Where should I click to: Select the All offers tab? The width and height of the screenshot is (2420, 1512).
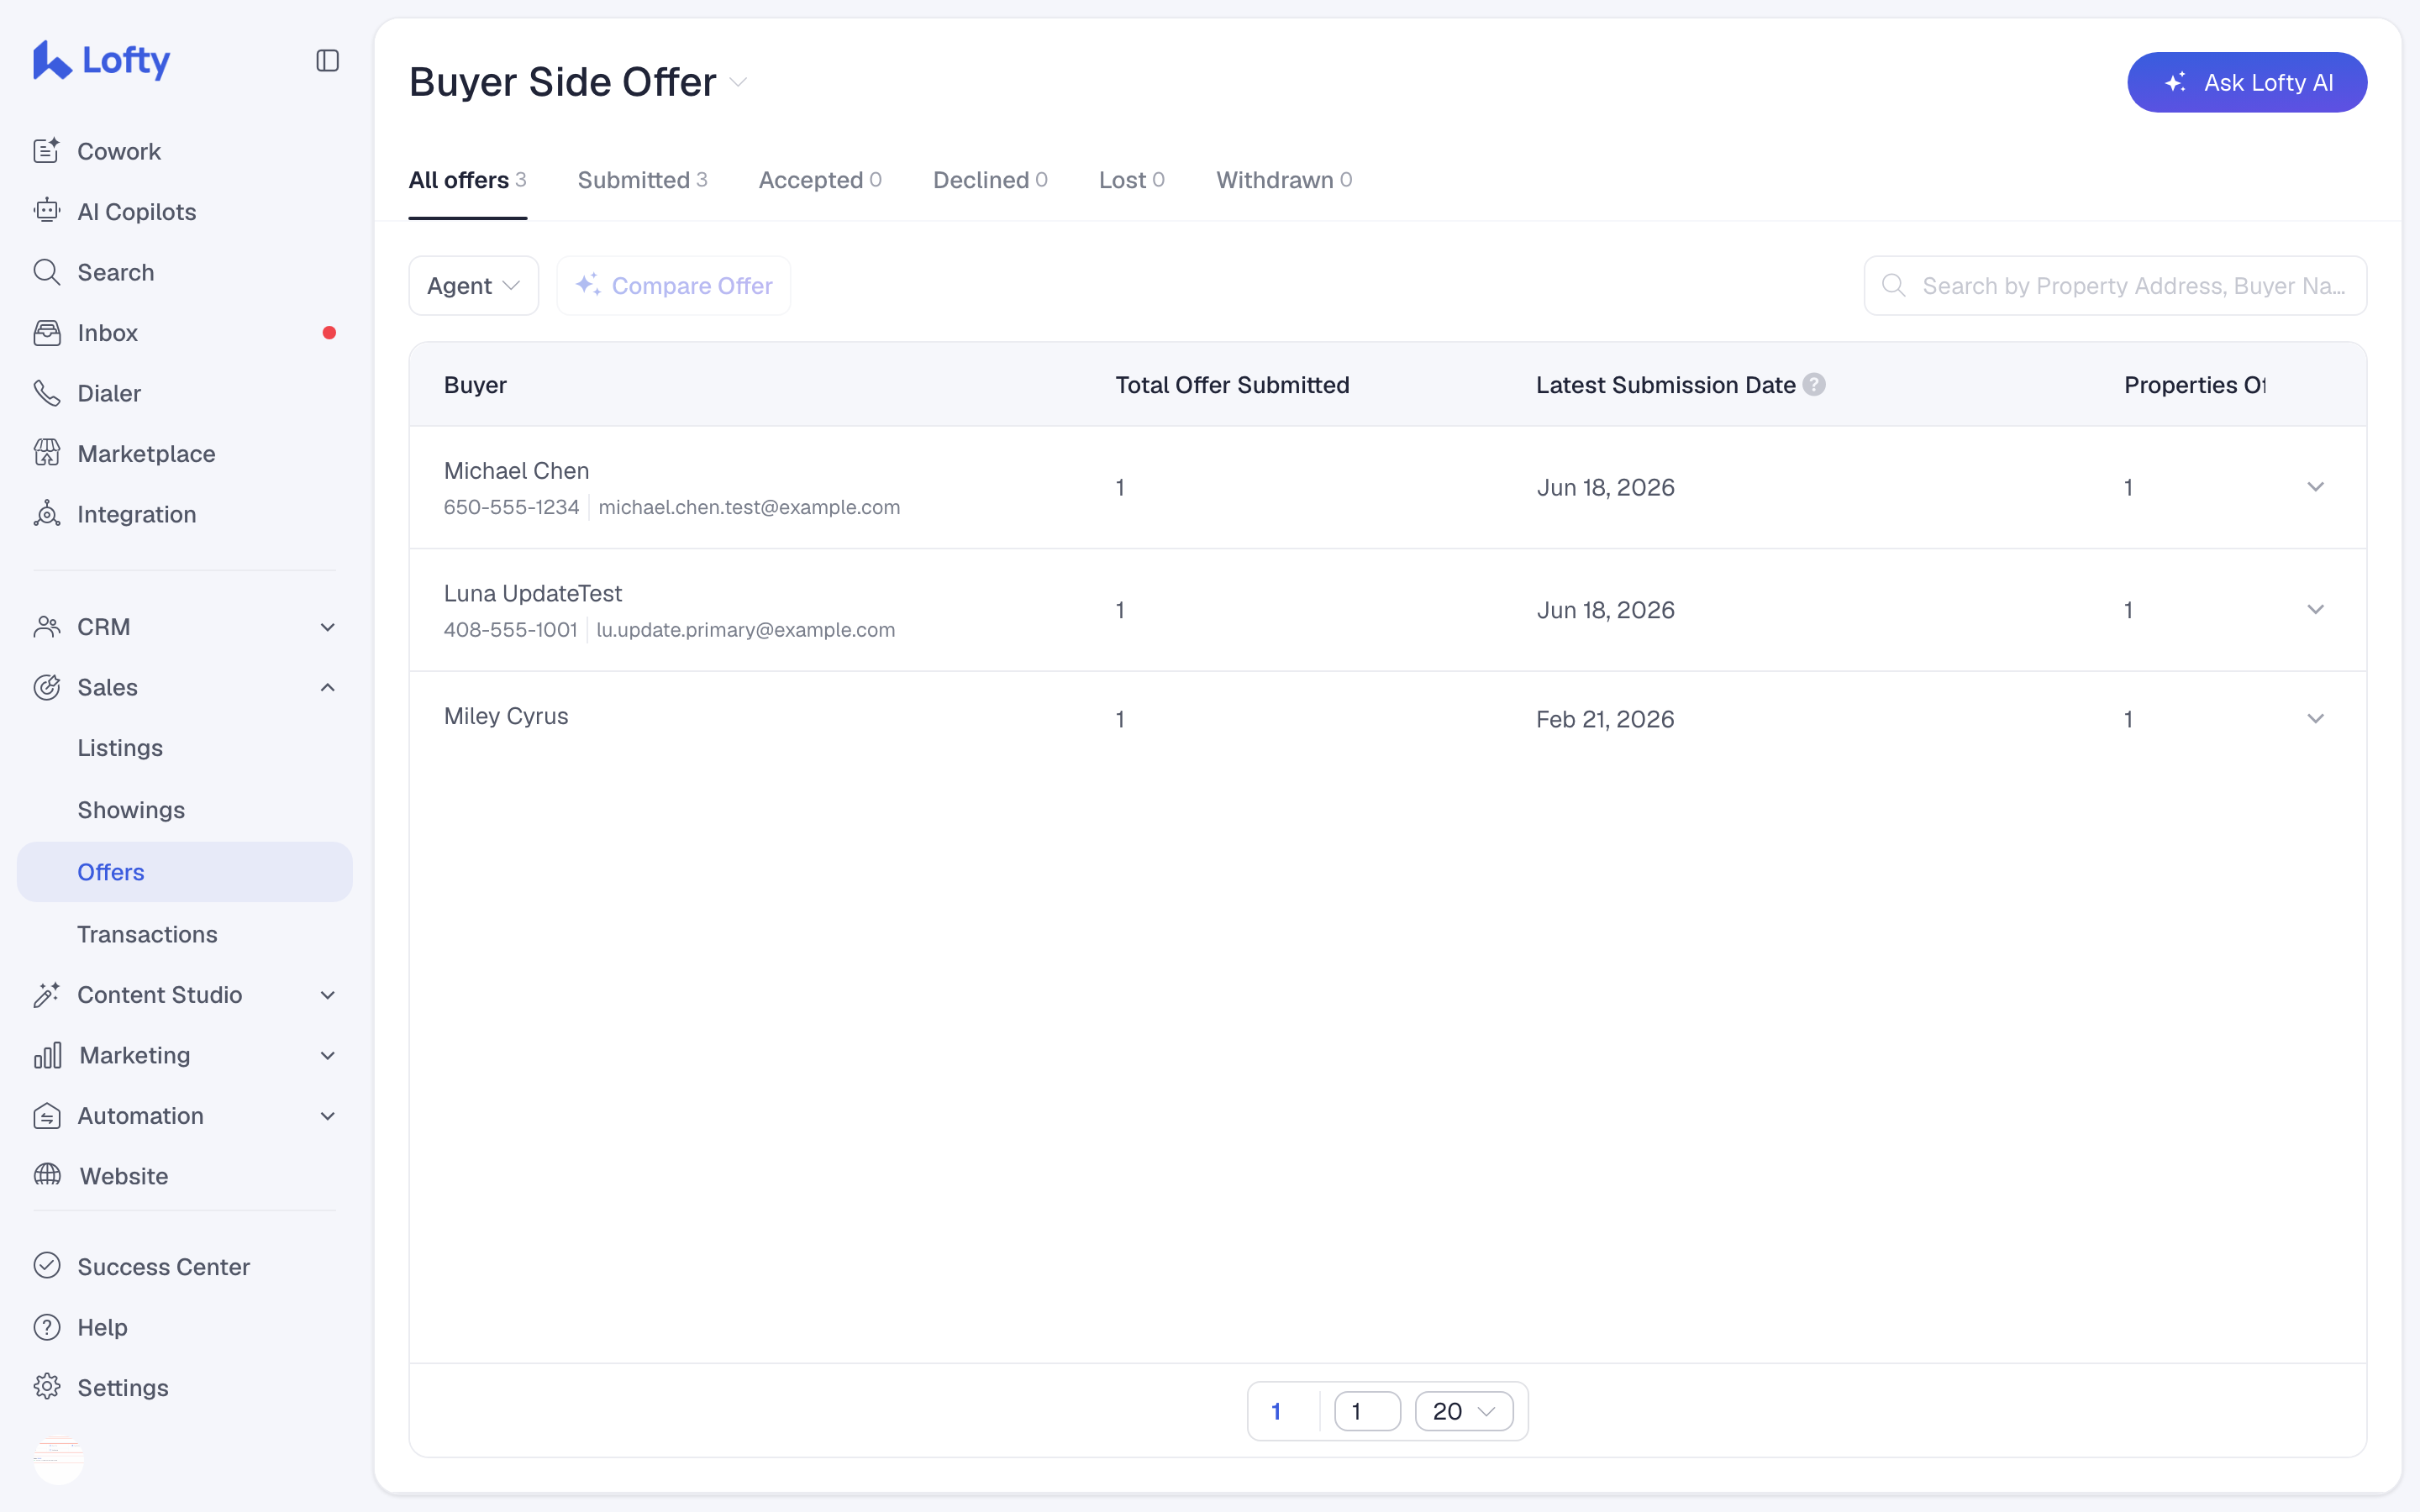467,180
